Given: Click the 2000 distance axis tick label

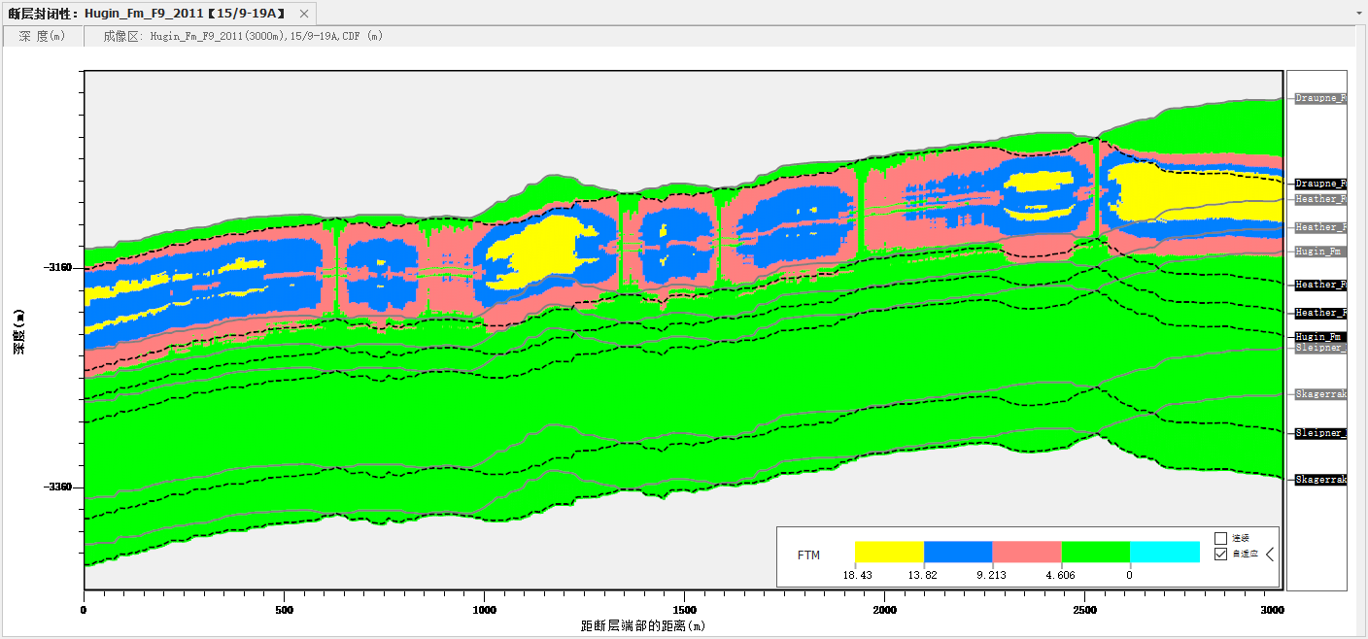Looking at the screenshot, I should click(x=884, y=610).
